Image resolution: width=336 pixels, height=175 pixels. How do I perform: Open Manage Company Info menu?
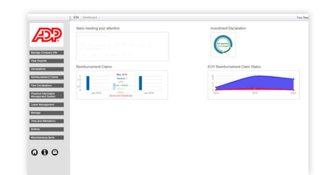click(x=46, y=53)
